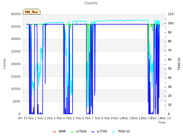
Task: Click the 100 tick on right axis
Action: (x=171, y=23)
